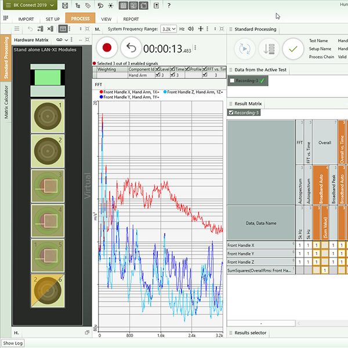Viewport: 348px width, 348px height.
Task: Open the System Frequency Range dropdown
Action: click(x=169, y=29)
